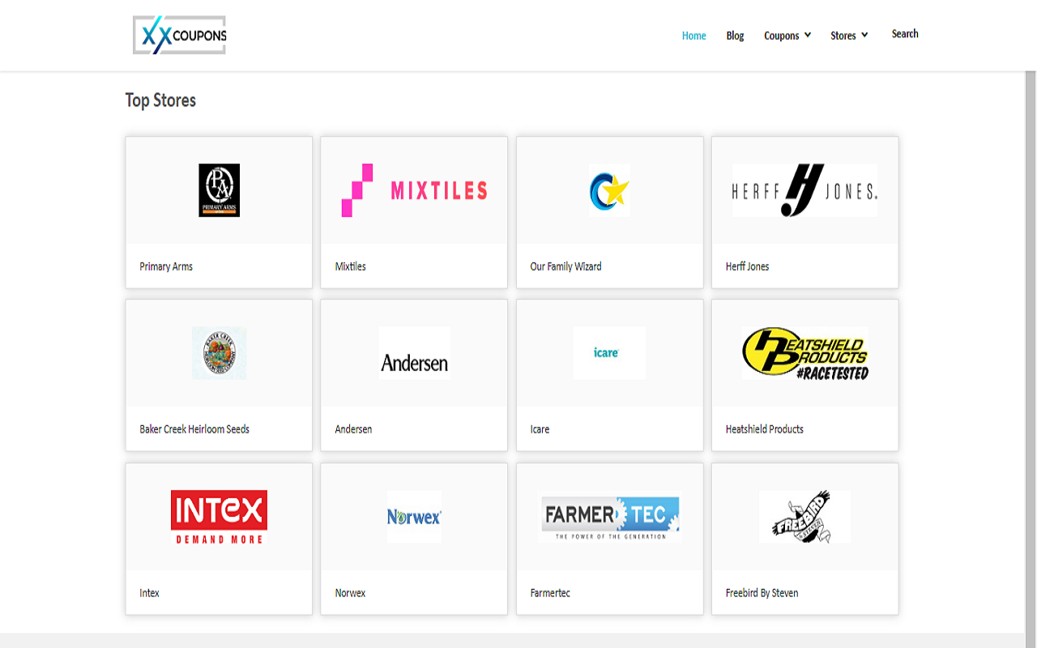
Task: Expand the Coupons dropdown arrow
Action: pos(808,35)
